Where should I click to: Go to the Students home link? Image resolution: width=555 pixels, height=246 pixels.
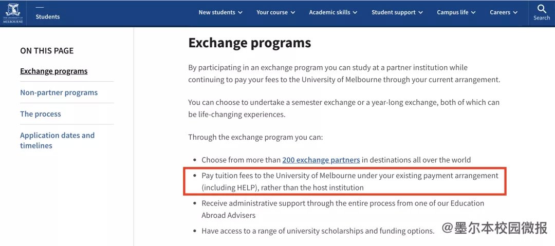pyautogui.click(x=47, y=16)
